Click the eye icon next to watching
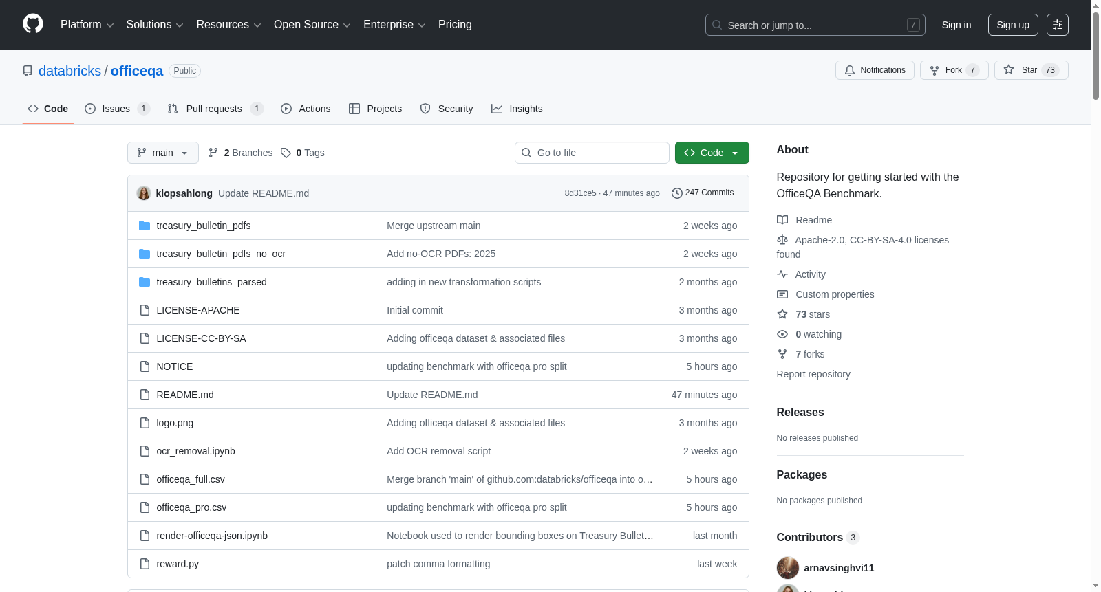Screen dimensions: 1101x592 tap(782, 334)
